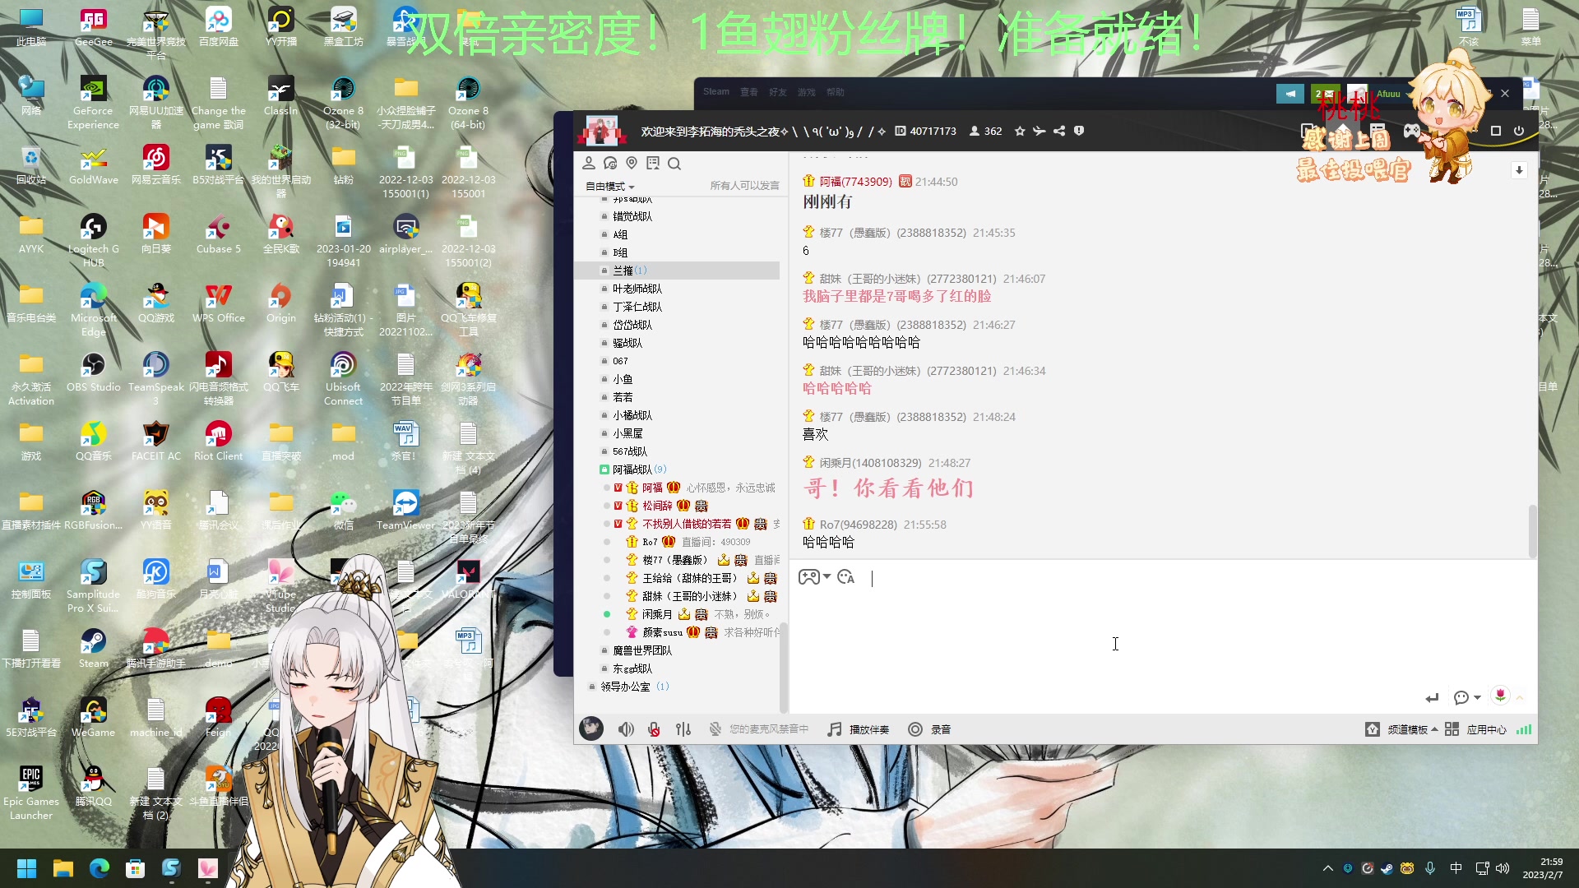Viewport: 1579px width, 888px height.
Task: Open the gamepad icon dropdown arrow in input
Action: click(827, 577)
